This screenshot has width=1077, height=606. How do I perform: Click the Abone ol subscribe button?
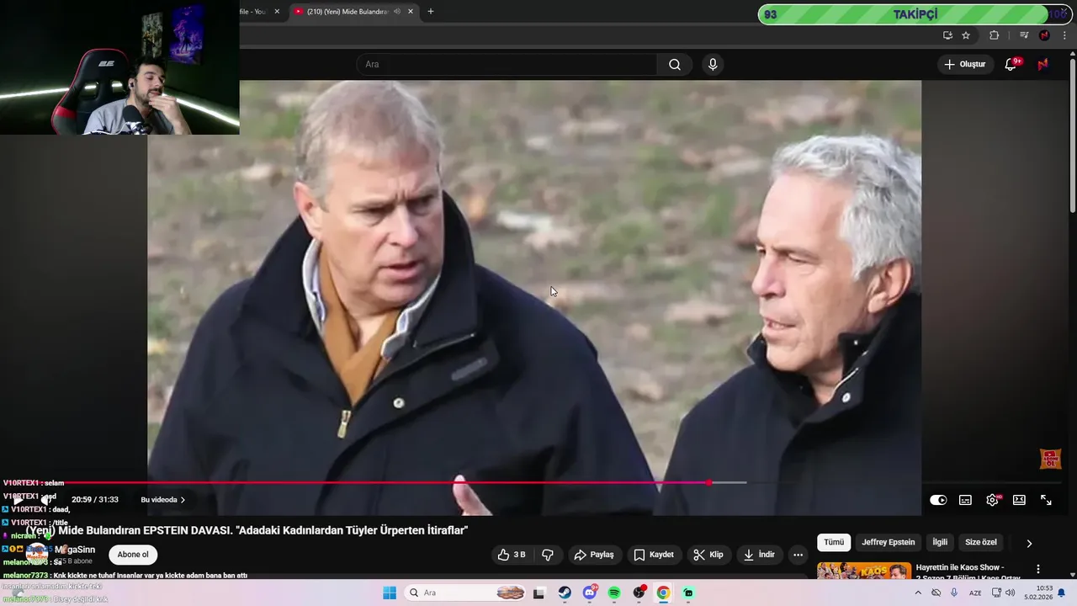(132, 555)
